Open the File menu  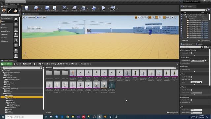pos(2,4)
